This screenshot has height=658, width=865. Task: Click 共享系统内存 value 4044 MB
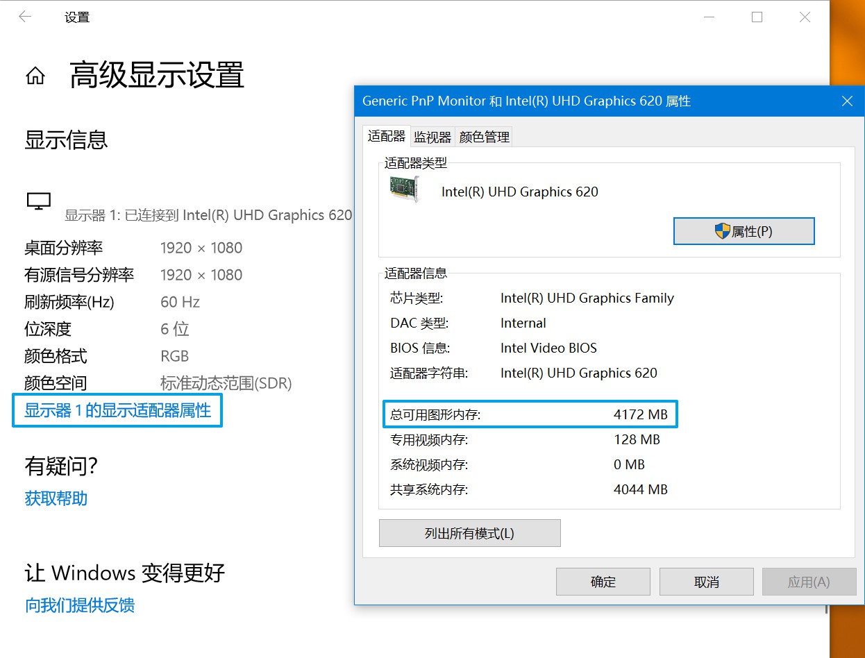pyautogui.click(x=641, y=490)
